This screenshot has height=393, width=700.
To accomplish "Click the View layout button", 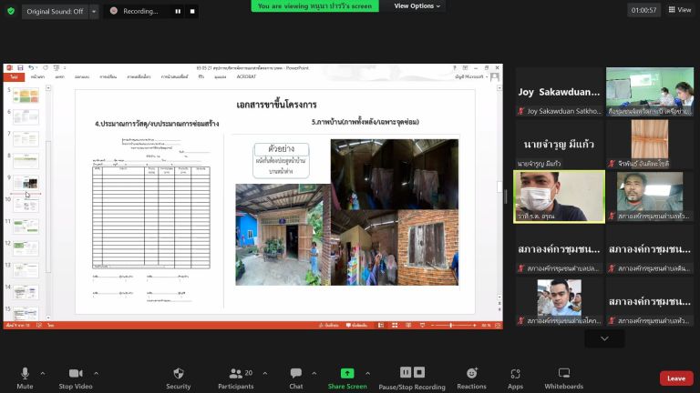I will pos(679,10).
